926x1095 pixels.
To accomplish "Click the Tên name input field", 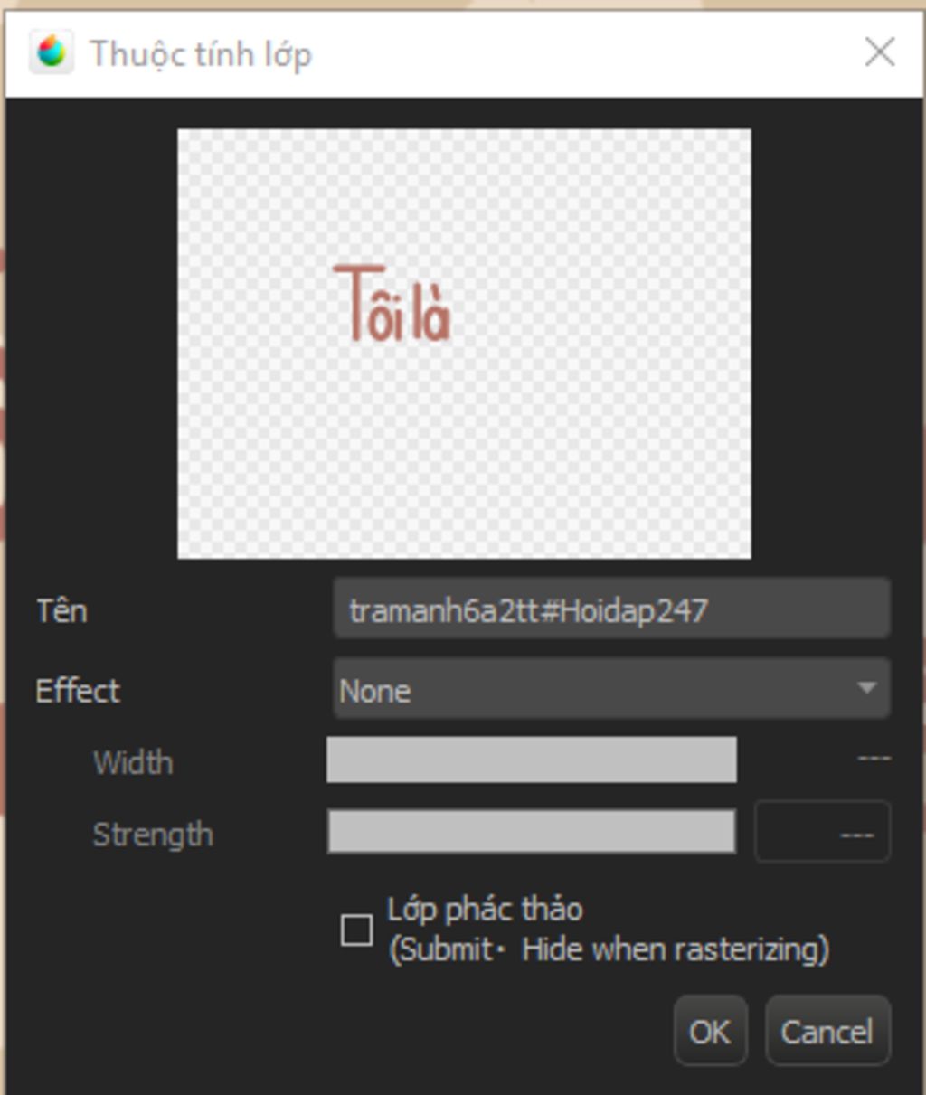I will [611, 610].
